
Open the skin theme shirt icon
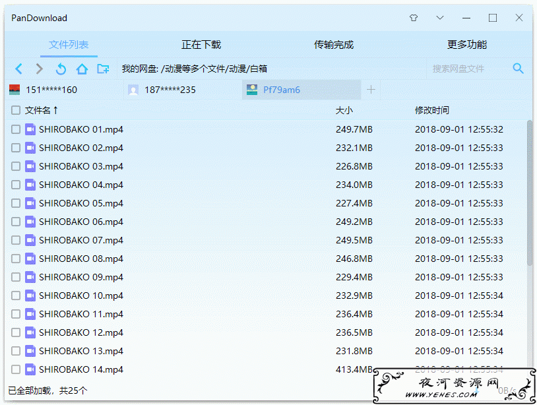[414, 18]
